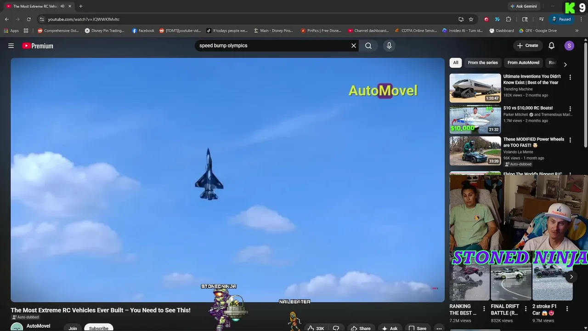This screenshot has height=331, width=588.
Task: Open YouTube notifications bell
Action: [552, 46]
